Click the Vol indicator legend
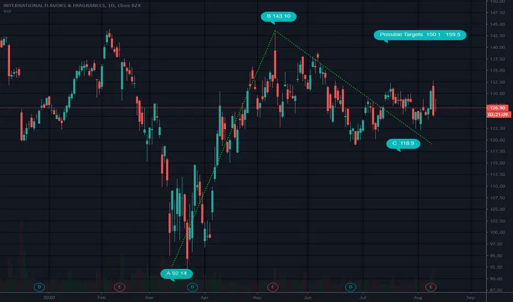 [7, 11]
